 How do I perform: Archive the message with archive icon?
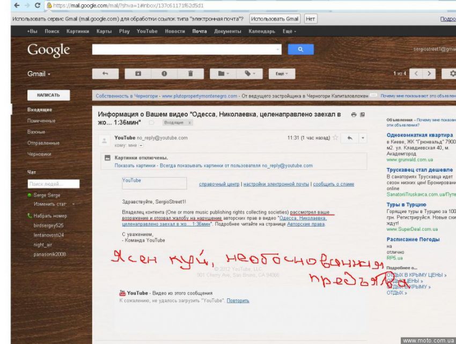(138, 74)
